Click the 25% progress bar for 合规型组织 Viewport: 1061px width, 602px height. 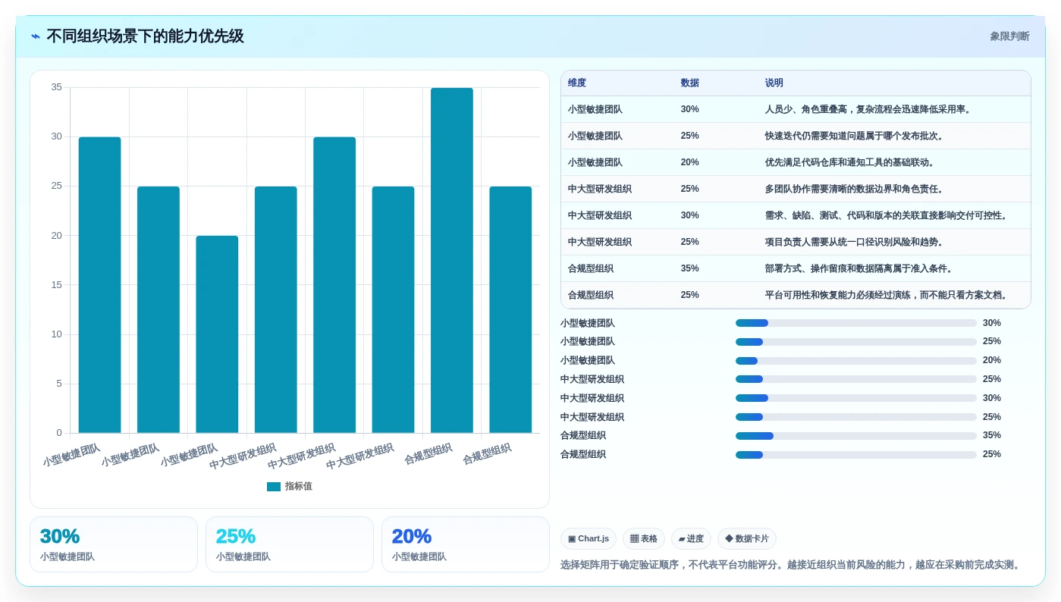click(x=856, y=455)
